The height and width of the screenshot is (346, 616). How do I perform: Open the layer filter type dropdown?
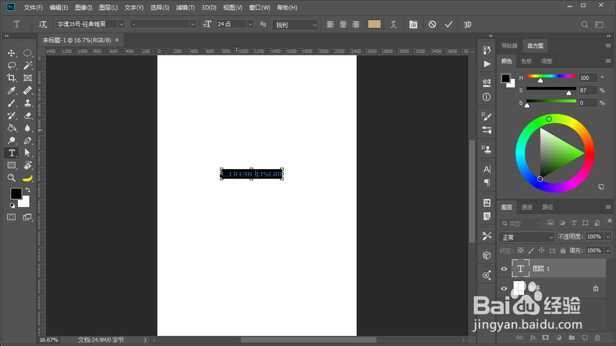520,223
